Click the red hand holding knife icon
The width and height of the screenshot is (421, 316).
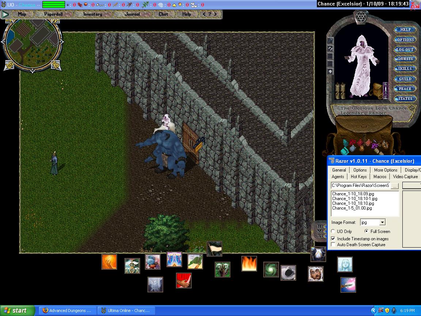tap(184, 280)
